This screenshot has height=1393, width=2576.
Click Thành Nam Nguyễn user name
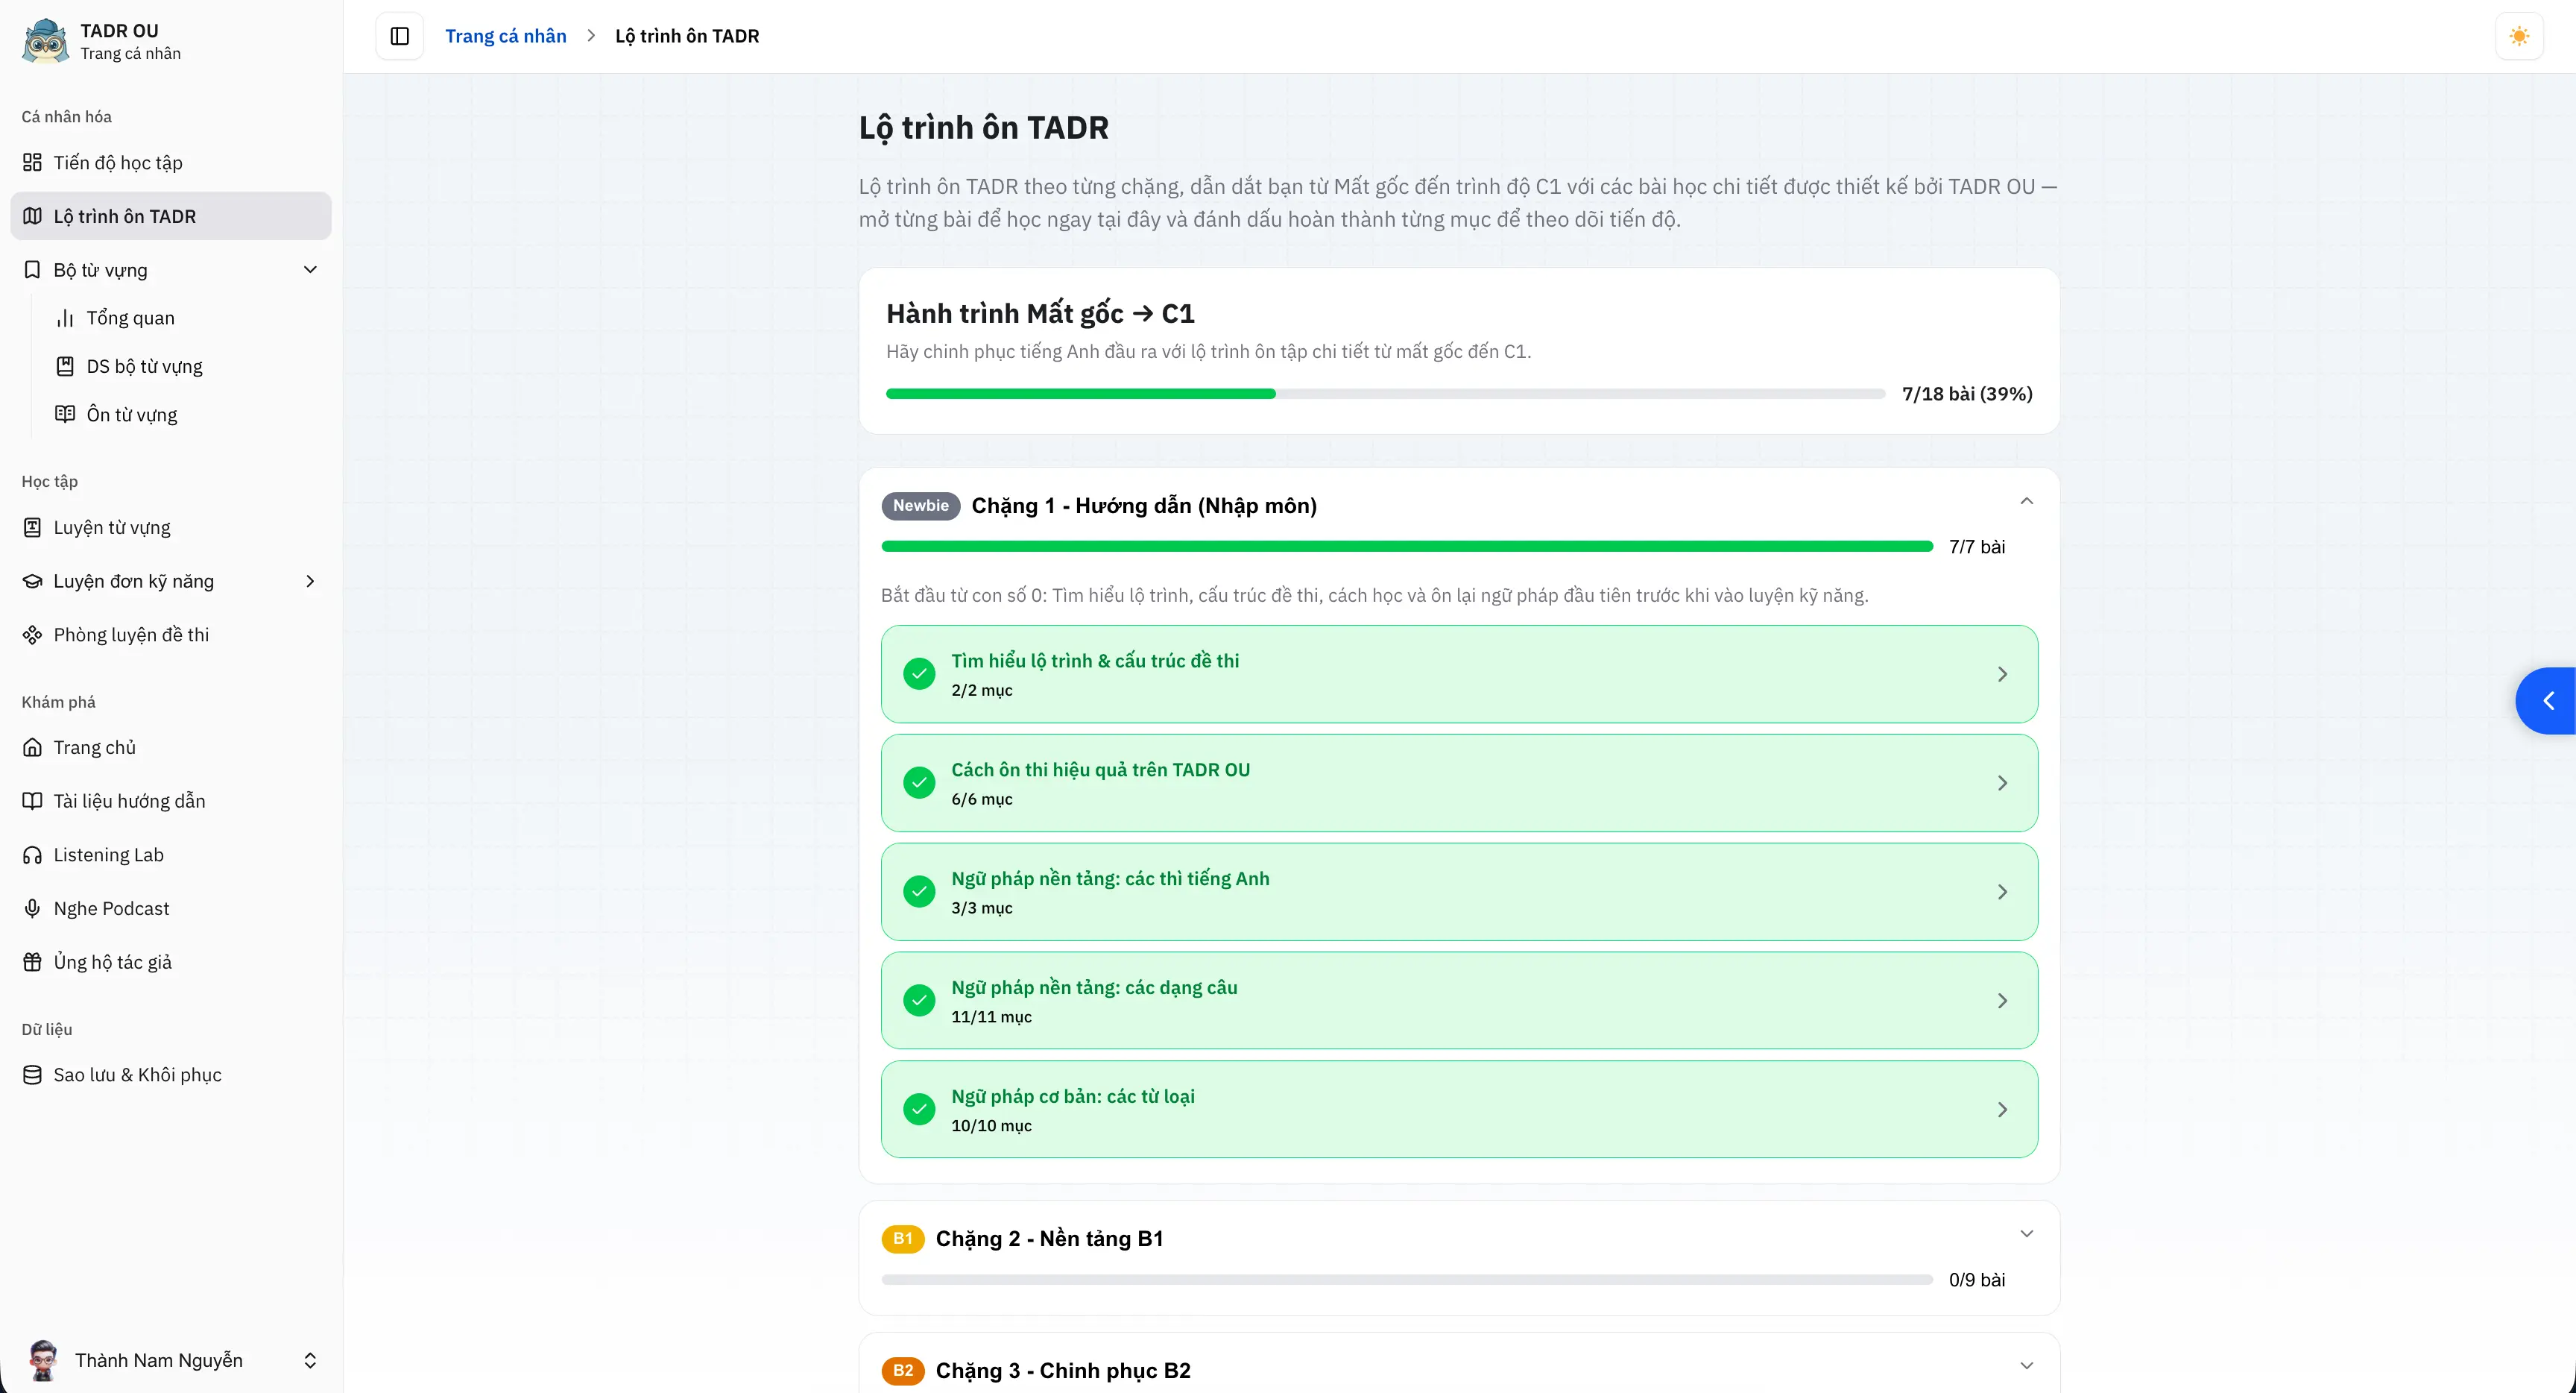pyautogui.click(x=159, y=1360)
